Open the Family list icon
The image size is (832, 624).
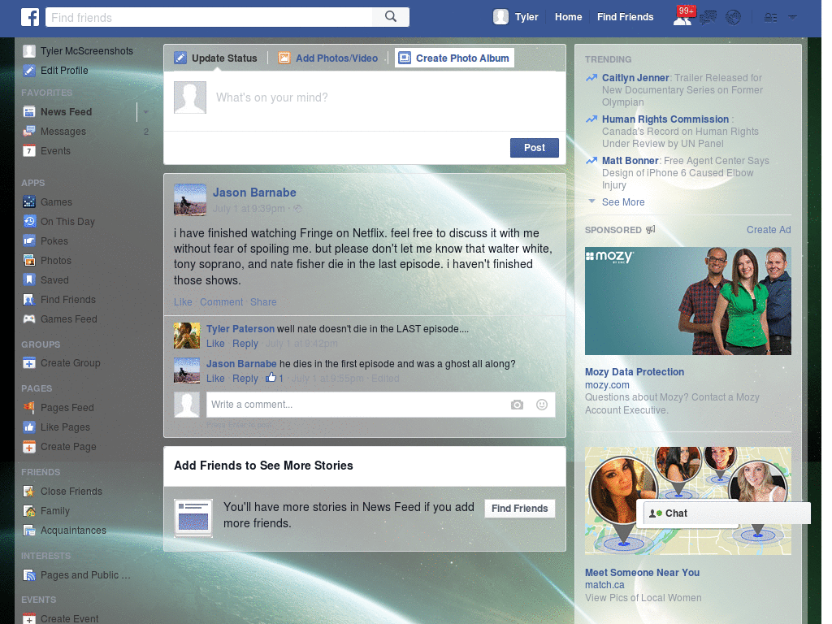point(29,510)
